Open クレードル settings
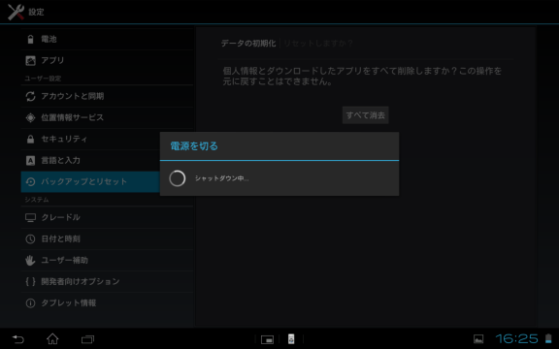559x349 pixels. 107,217
